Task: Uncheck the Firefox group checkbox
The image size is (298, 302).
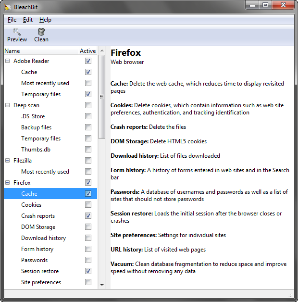Action: tap(88, 183)
